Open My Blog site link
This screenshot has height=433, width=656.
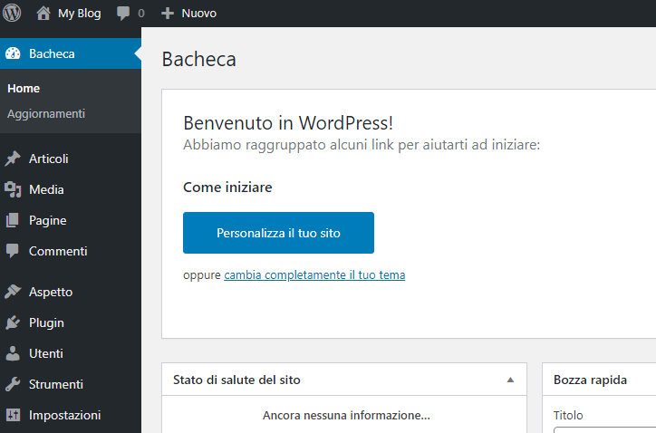tap(79, 14)
